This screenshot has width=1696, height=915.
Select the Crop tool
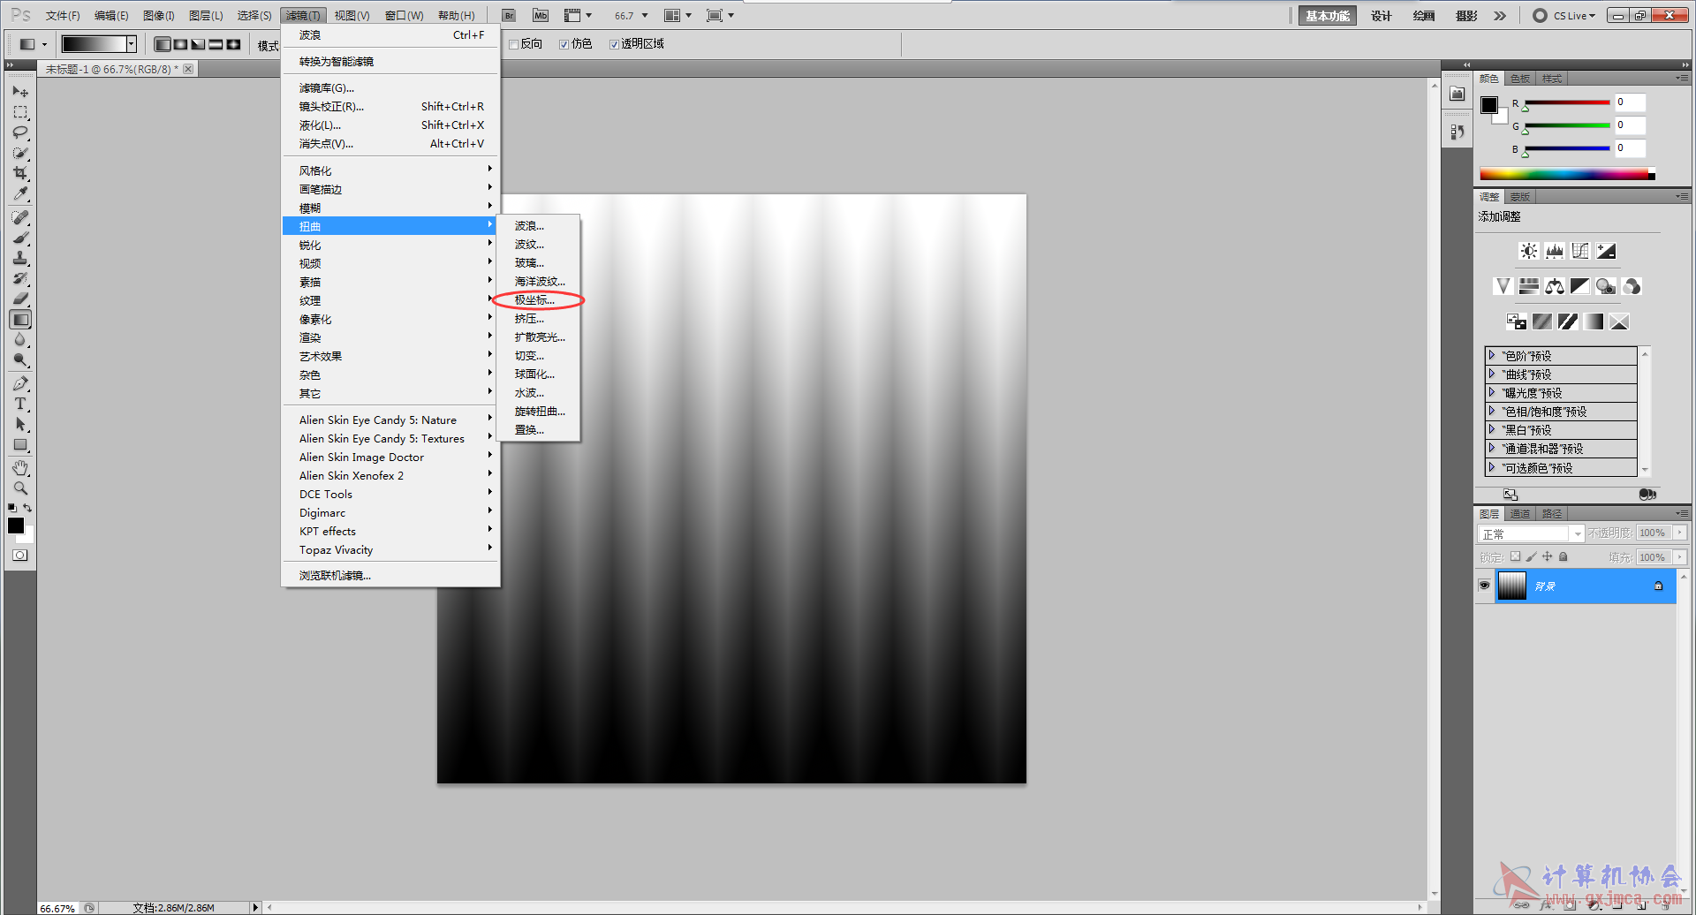coord(20,173)
